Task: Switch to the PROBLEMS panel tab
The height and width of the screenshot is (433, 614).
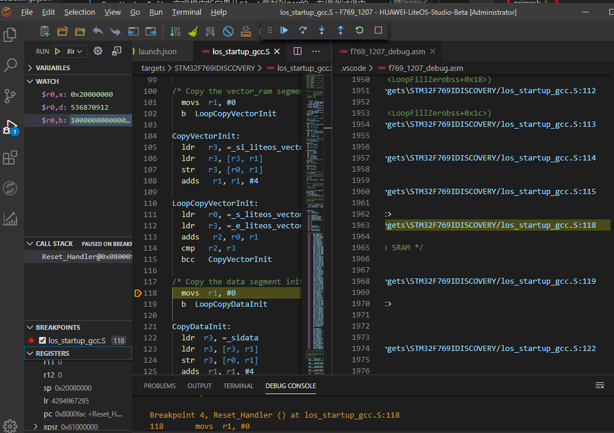Action: point(159,386)
